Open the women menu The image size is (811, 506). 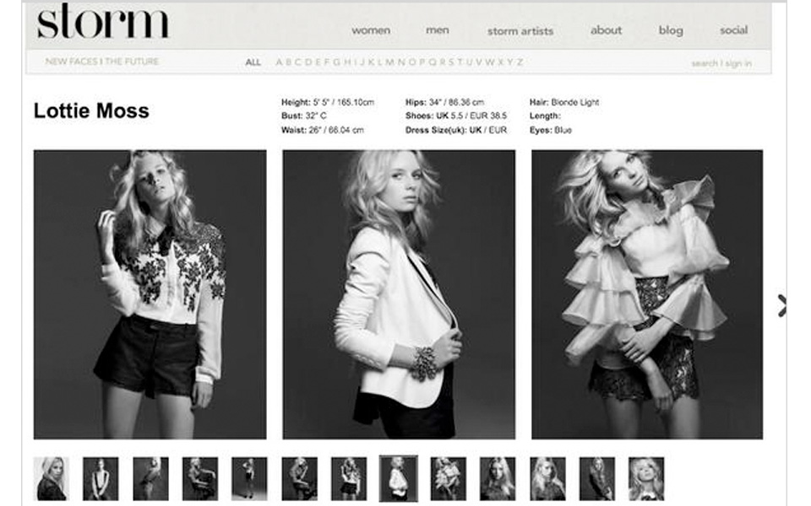tap(371, 30)
